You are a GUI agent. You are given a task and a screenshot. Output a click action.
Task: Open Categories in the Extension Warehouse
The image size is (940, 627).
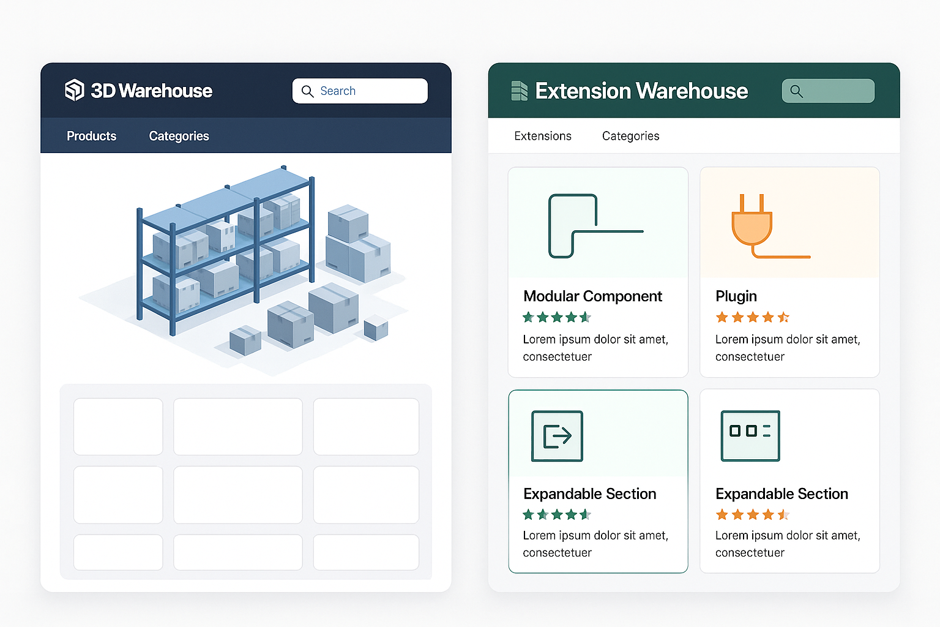click(x=630, y=136)
